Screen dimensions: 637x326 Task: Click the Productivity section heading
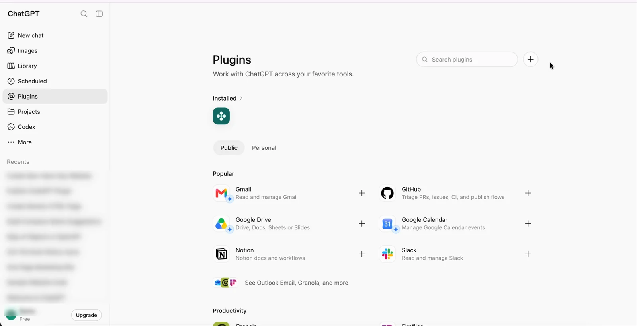(230, 311)
